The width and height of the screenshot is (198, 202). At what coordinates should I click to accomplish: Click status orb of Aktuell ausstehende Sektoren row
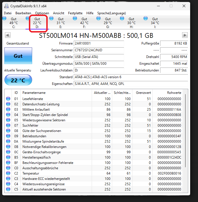click(x=8, y=189)
